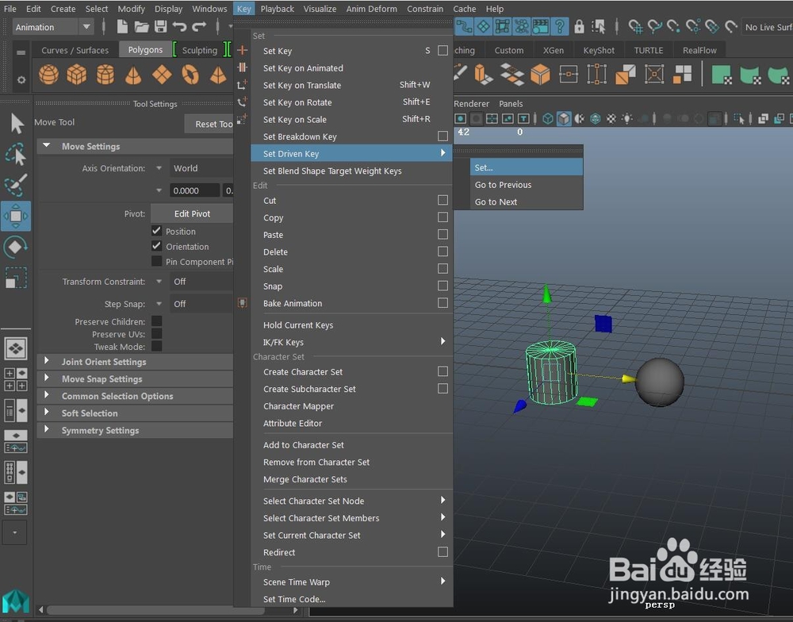Open Bake Animation options box
Screen dimensions: 793x622
pyautogui.click(x=442, y=302)
